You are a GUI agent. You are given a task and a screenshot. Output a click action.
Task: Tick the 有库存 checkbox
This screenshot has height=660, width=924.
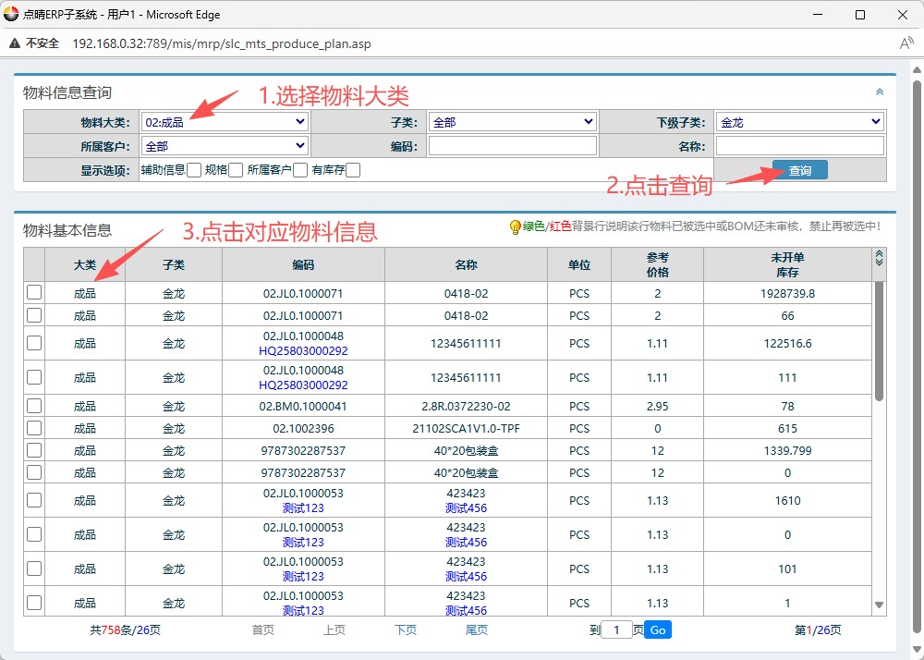[353, 170]
